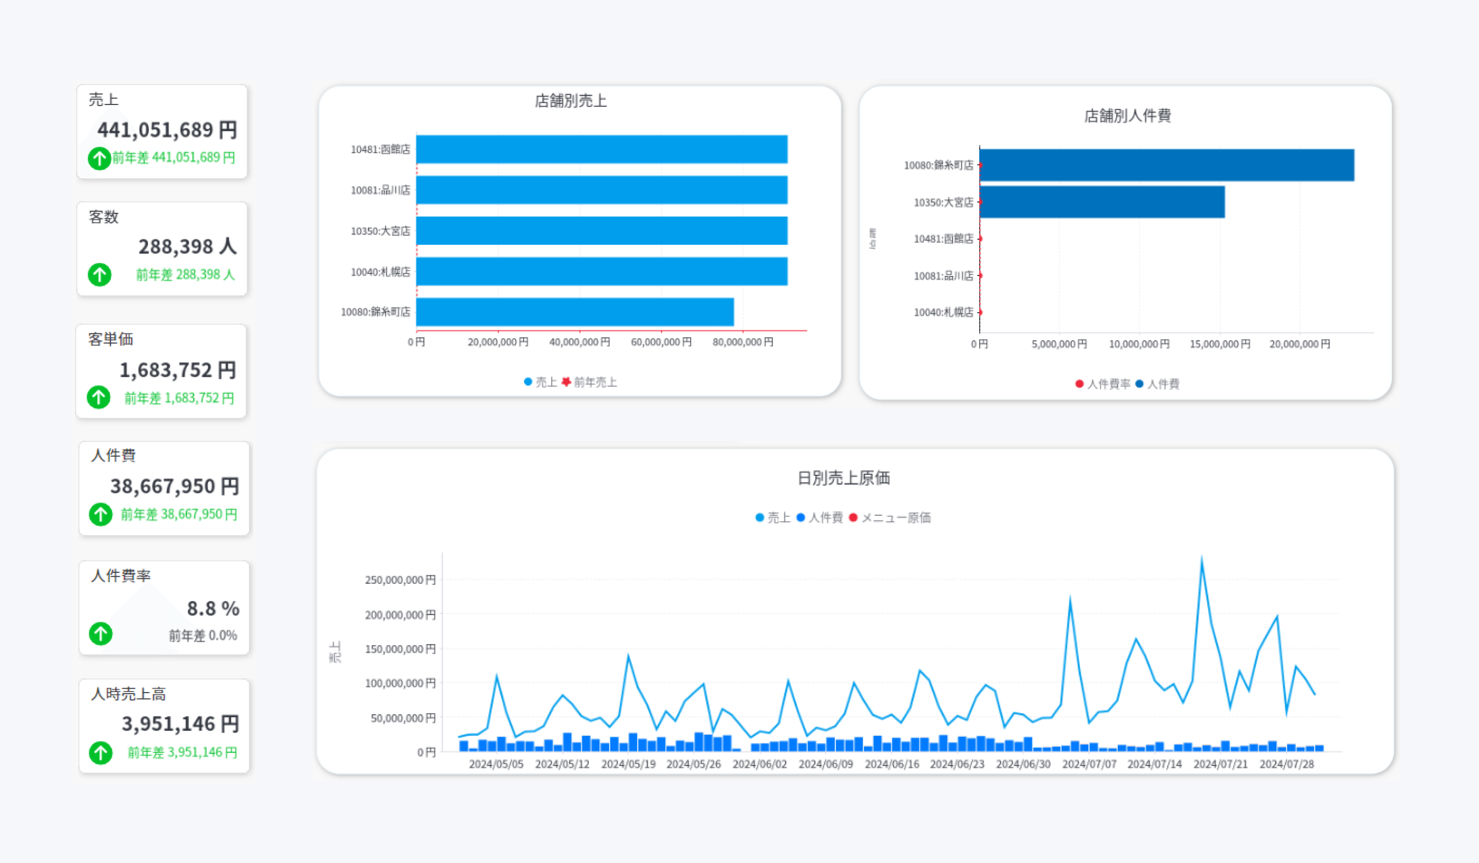The width and height of the screenshot is (1479, 863).
Task: Click the green up-arrow icon in 人時売上高 card
Action: pyautogui.click(x=101, y=752)
